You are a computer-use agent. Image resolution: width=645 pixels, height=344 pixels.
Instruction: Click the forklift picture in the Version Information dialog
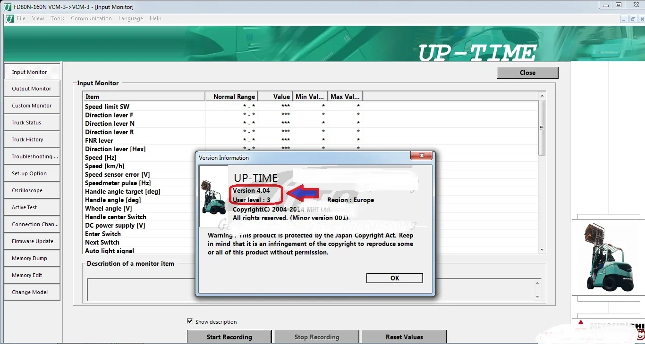[x=213, y=197]
